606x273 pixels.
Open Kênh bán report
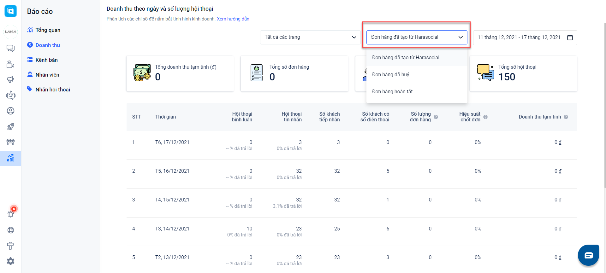(x=46, y=60)
